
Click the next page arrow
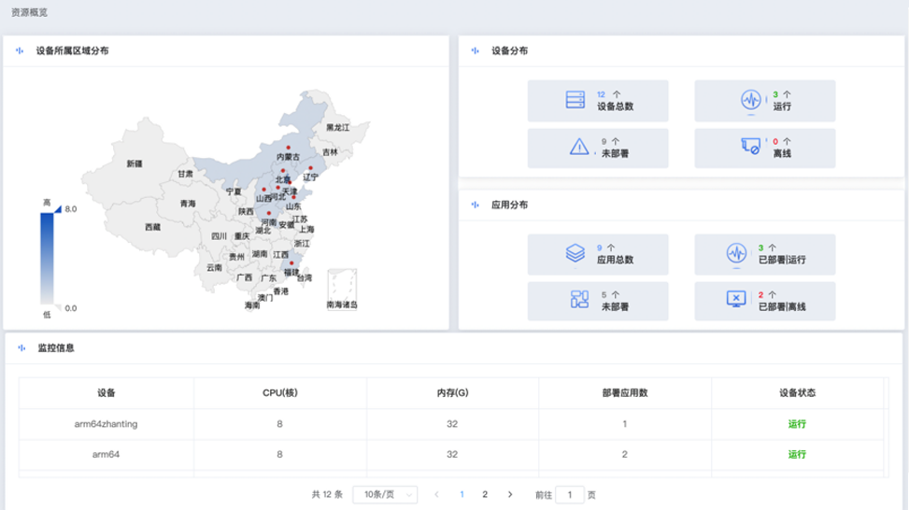coord(510,494)
